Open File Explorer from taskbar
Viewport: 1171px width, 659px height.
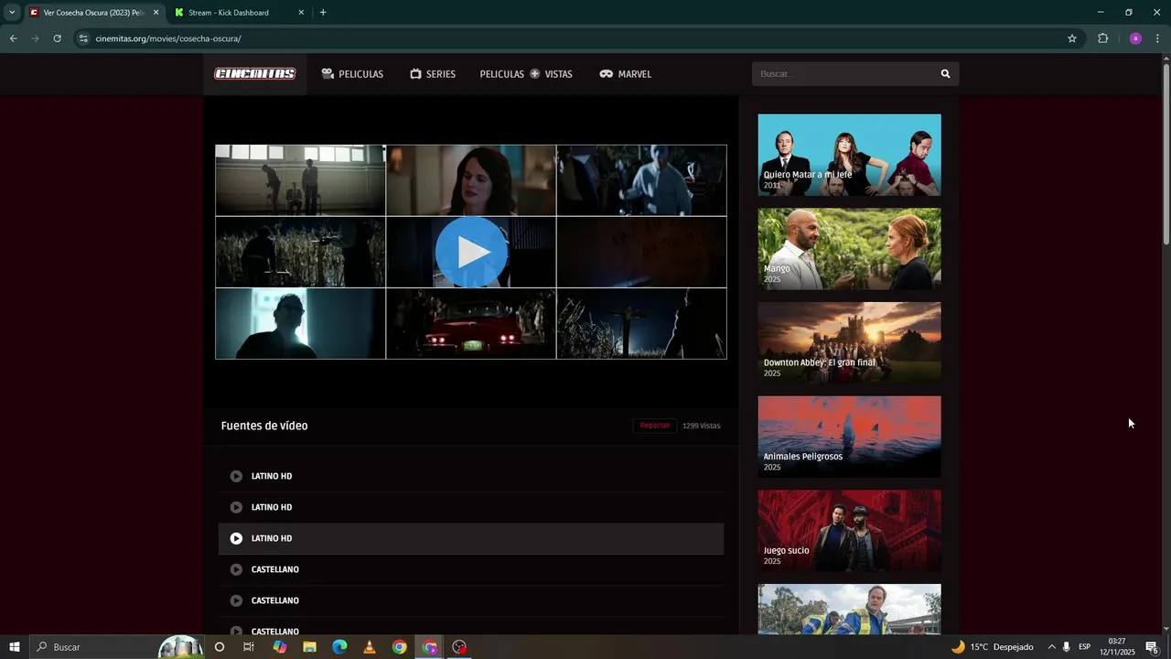[x=309, y=647]
